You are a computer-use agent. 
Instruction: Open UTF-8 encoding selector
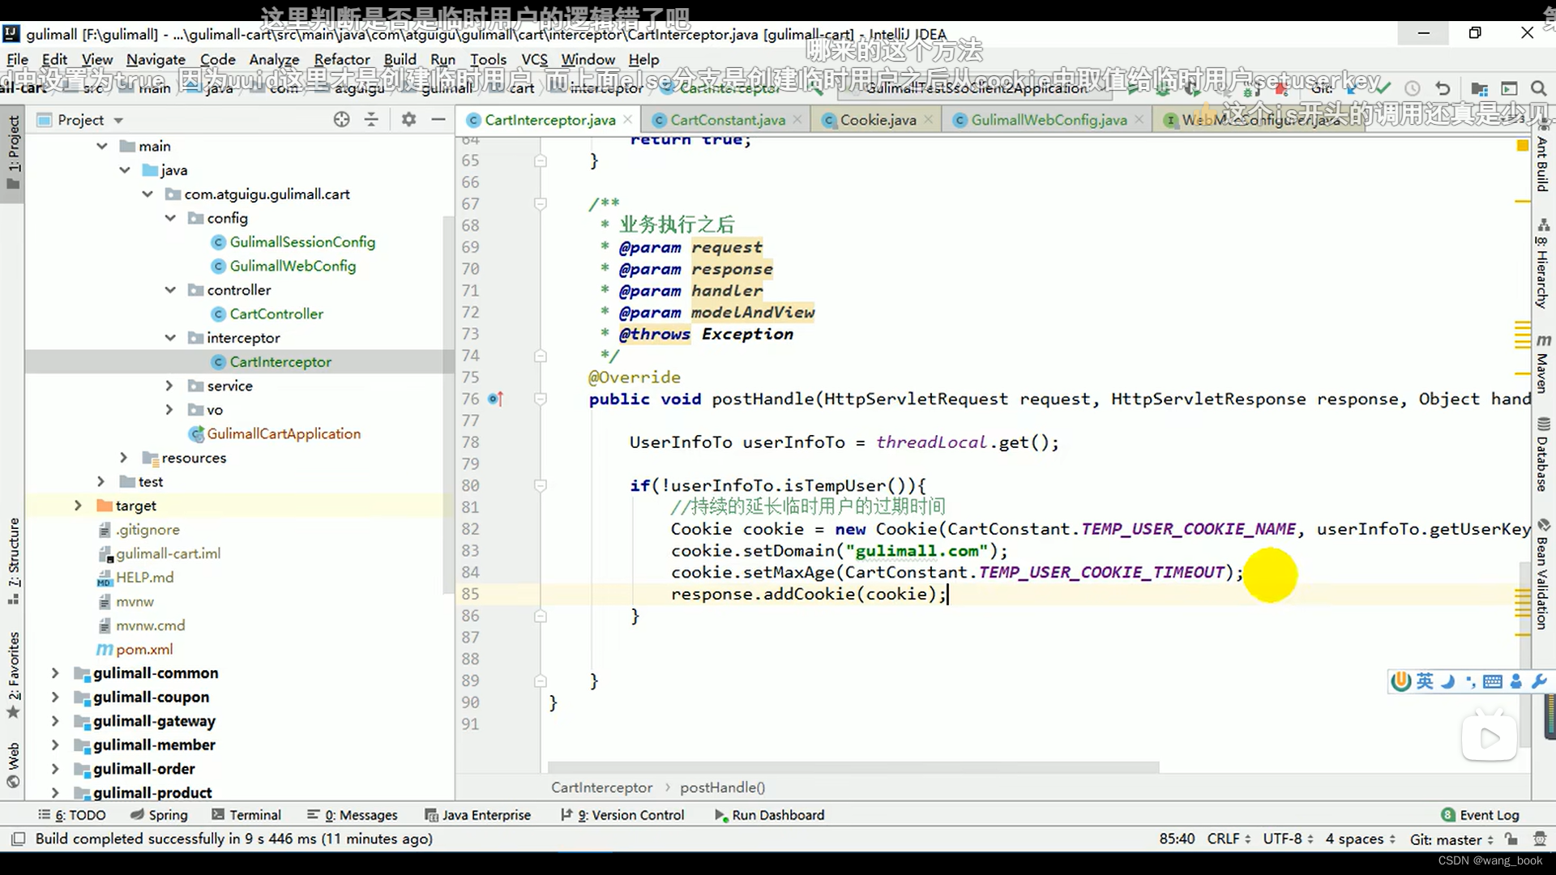[x=1288, y=839]
